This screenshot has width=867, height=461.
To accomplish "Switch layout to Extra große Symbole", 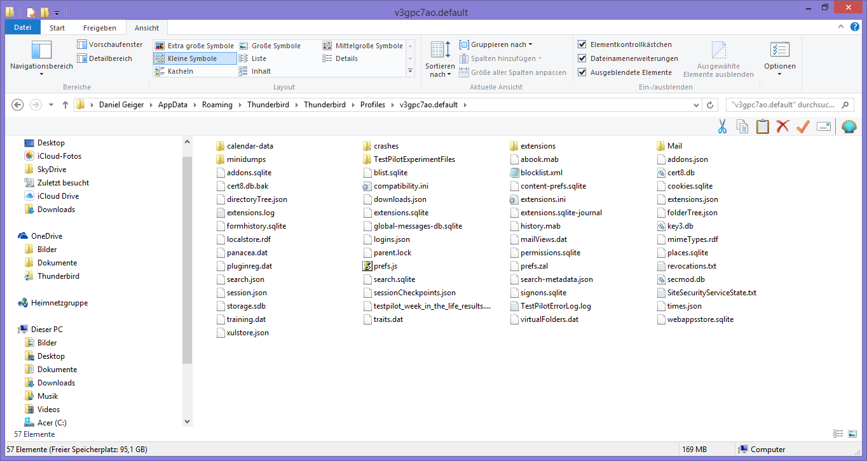I will coord(195,46).
